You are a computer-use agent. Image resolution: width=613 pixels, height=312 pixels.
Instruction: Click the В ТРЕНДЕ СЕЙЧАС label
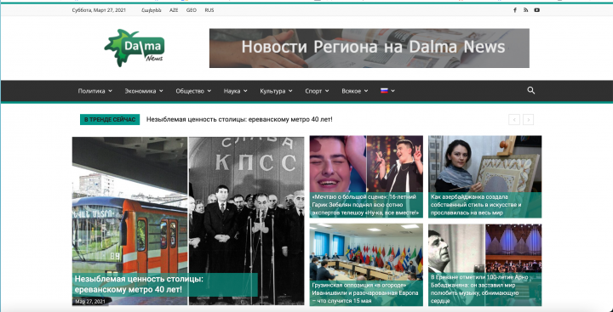tap(110, 120)
